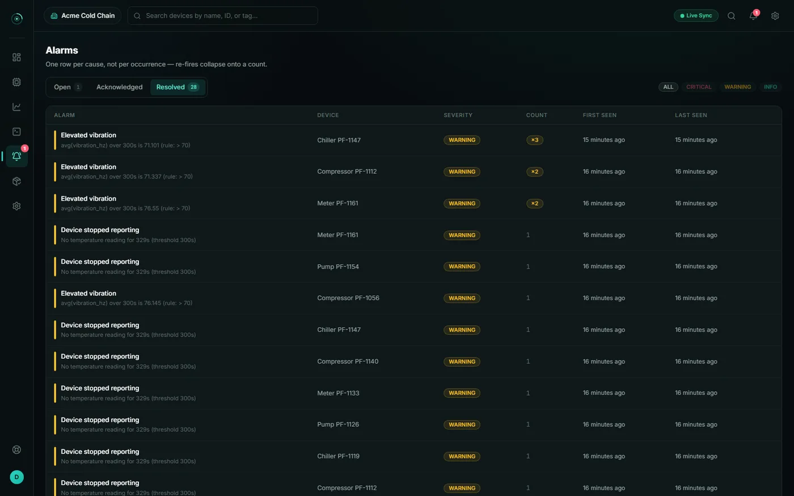Click Device stopped reporting for Compressor PF-1140
The width and height of the screenshot is (794, 496).
click(x=100, y=357)
